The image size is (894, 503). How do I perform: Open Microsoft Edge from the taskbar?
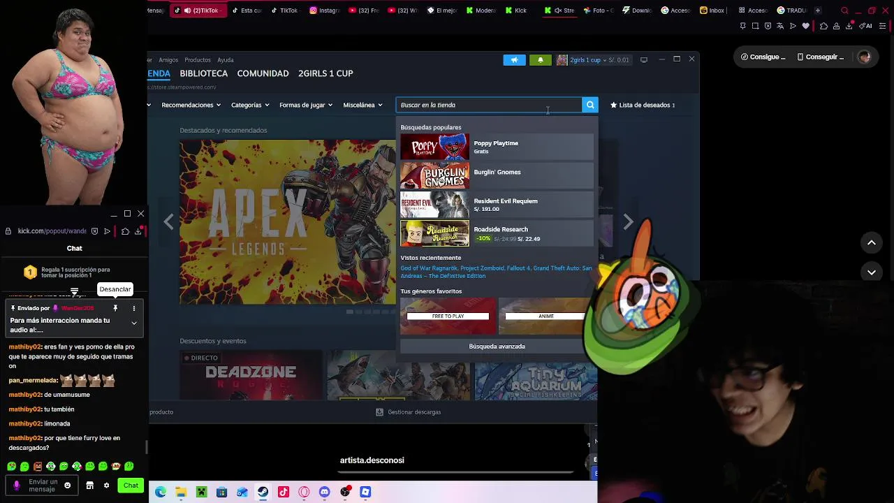tap(161, 492)
